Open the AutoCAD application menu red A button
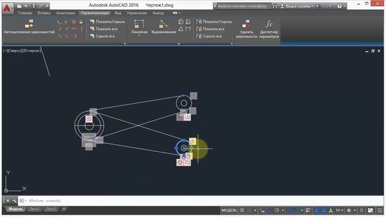Screen dimensions: 386x217 7,9
